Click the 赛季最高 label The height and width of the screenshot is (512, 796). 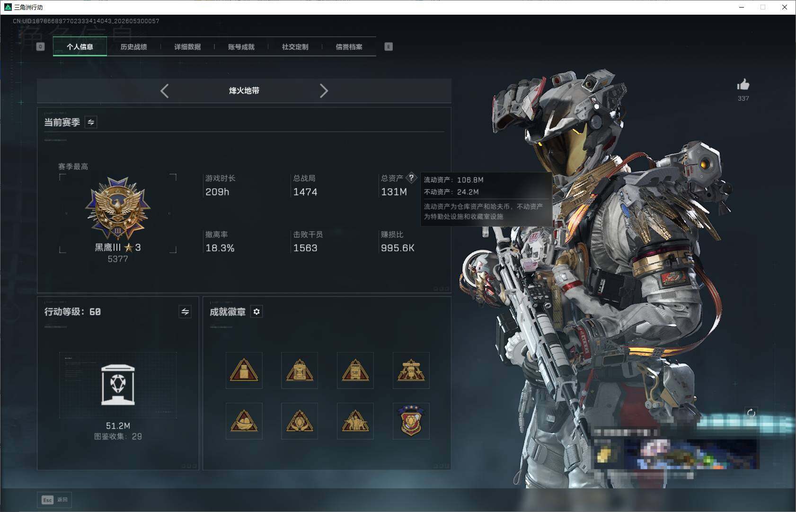click(x=73, y=167)
